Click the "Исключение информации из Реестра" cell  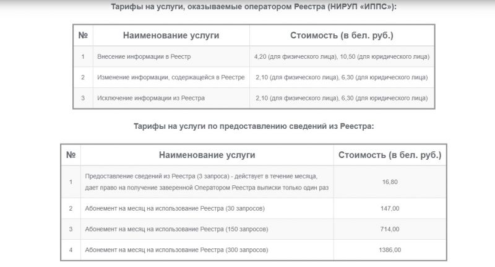[171, 98]
